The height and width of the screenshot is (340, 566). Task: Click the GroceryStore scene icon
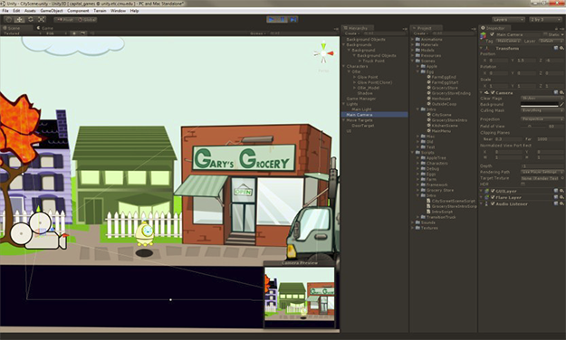[x=429, y=88]
